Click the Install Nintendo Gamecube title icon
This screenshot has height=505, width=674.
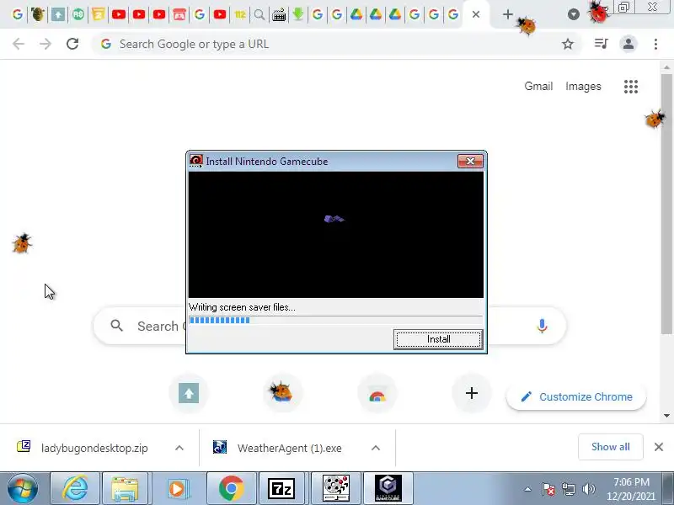[x=196, y=161]
